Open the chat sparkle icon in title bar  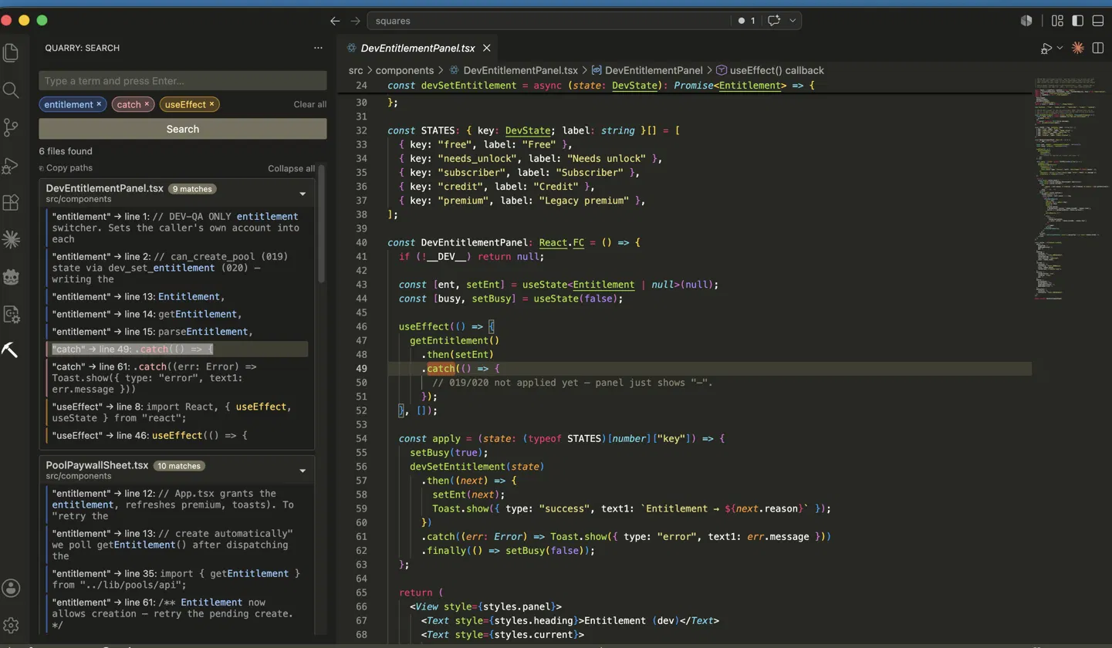774,21
